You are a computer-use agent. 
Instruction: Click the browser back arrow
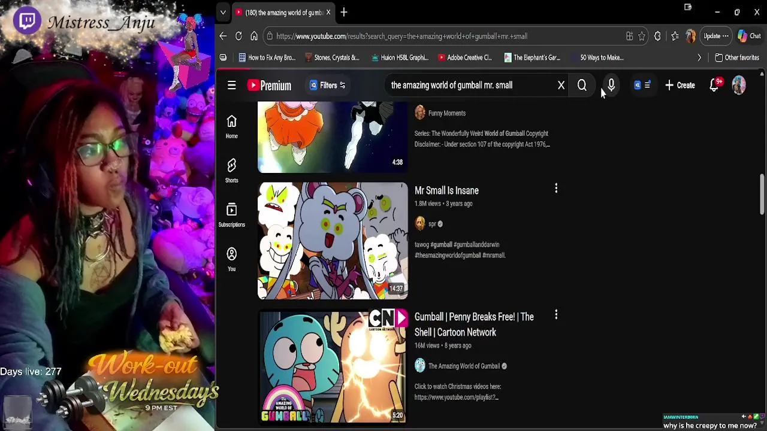(x=223, y=36)
